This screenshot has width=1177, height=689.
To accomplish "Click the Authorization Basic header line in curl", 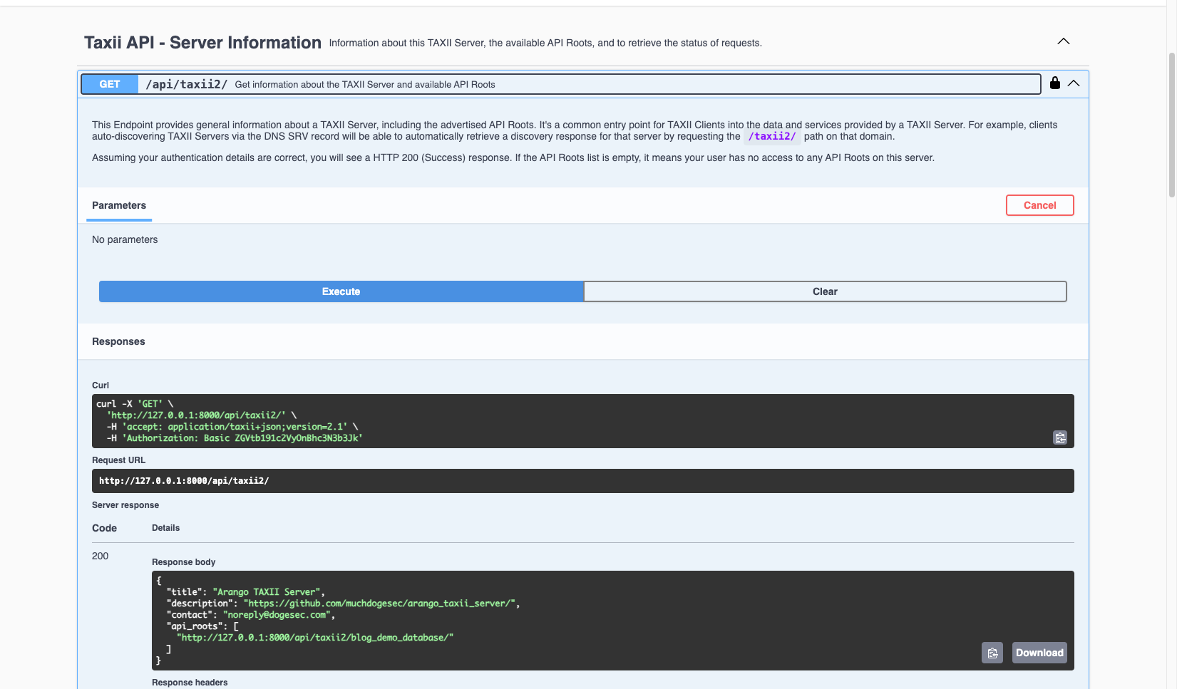I will pyautogui.click(x=235, y=438).
